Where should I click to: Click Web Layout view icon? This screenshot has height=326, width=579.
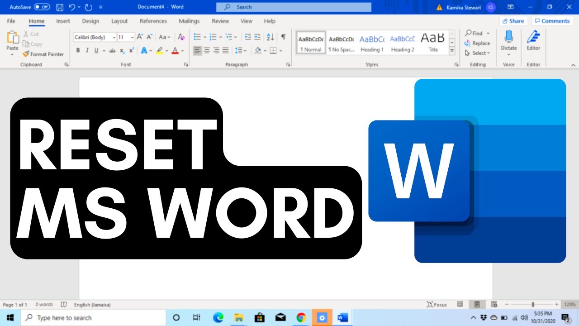tap(494, 305)
